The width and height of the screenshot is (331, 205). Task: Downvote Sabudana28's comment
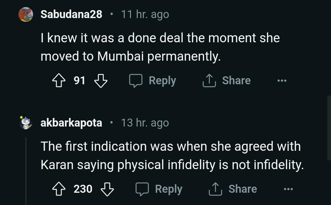click(101, 81)
